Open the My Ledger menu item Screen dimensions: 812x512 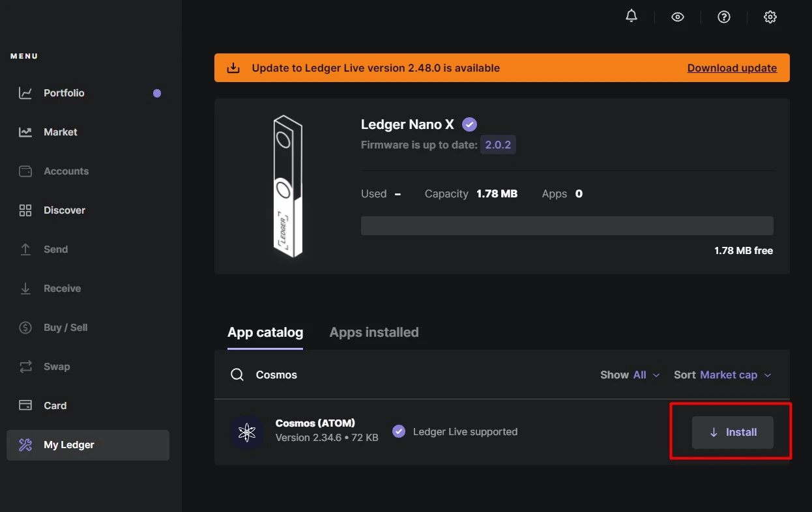88,445
